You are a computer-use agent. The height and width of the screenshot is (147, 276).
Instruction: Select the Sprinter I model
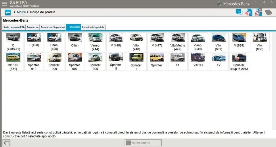[157, 62]
